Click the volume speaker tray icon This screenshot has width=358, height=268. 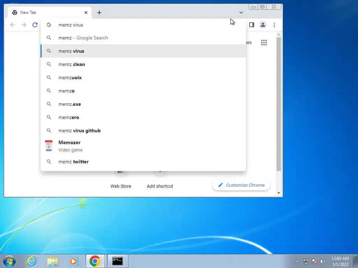pos(323,261)
